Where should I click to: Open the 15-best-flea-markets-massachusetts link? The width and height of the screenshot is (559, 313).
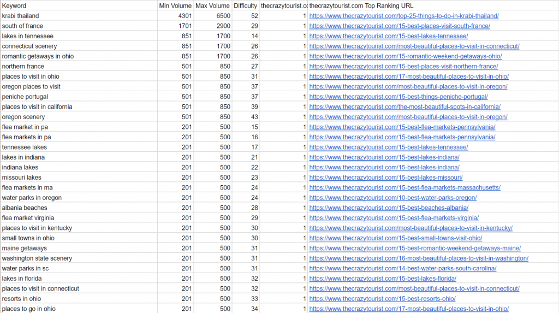405,188
